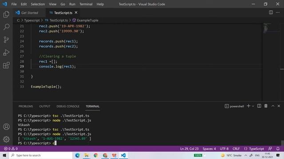This screenshot has height=159, width=284.
Task: Open the Go menu
Action: [63, 4]
